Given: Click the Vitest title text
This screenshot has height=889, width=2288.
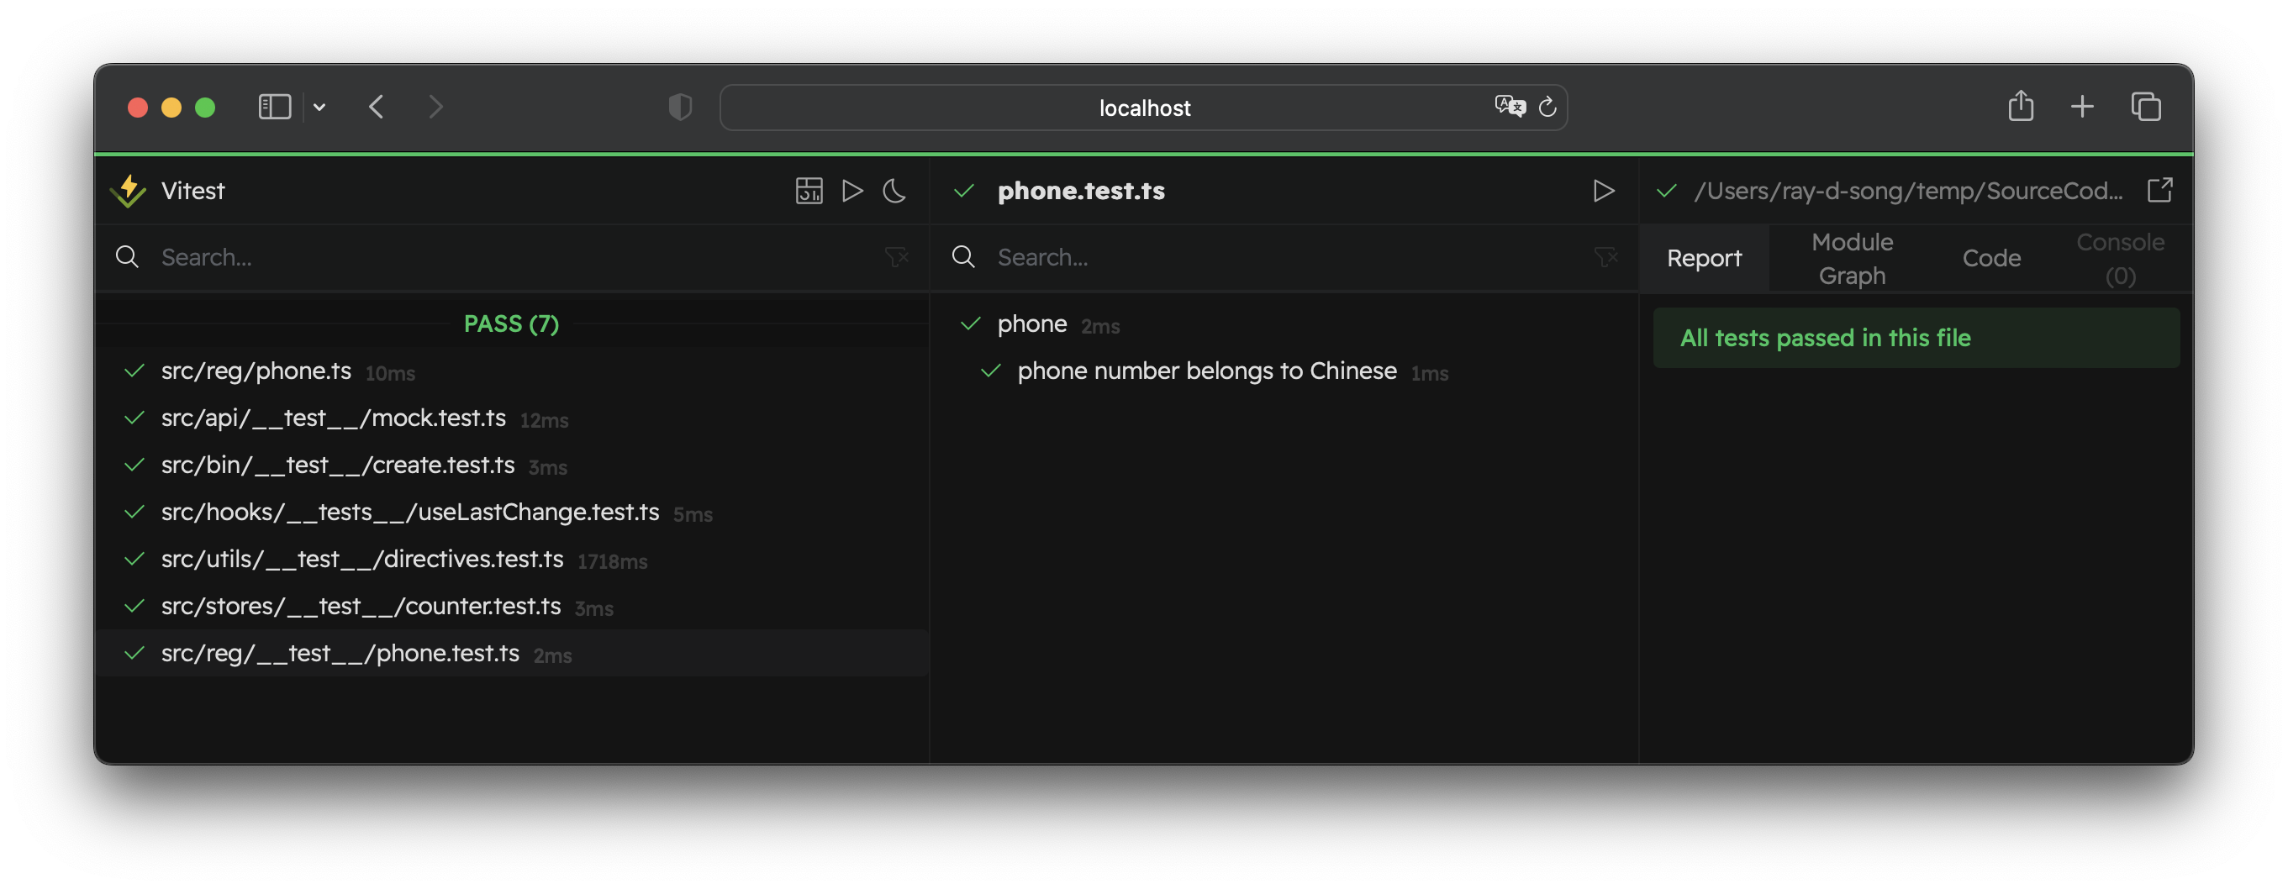Looking at the screenshot, I should 192,191.
